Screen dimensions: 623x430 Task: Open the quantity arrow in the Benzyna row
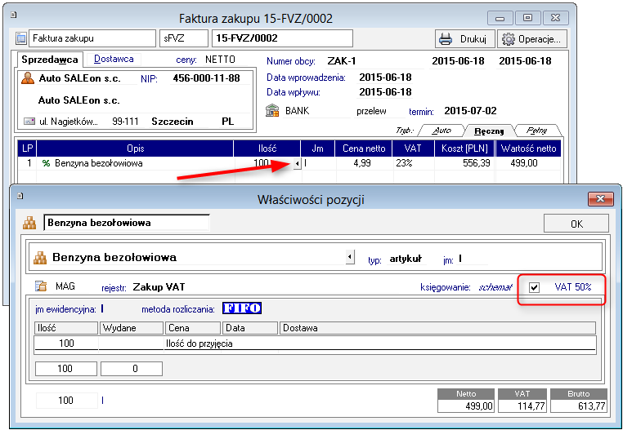tap(298, 163)
